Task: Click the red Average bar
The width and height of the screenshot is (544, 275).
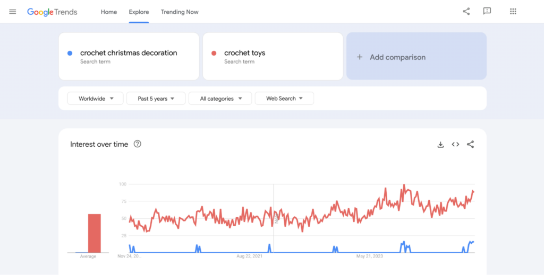Action: point(95,233)
